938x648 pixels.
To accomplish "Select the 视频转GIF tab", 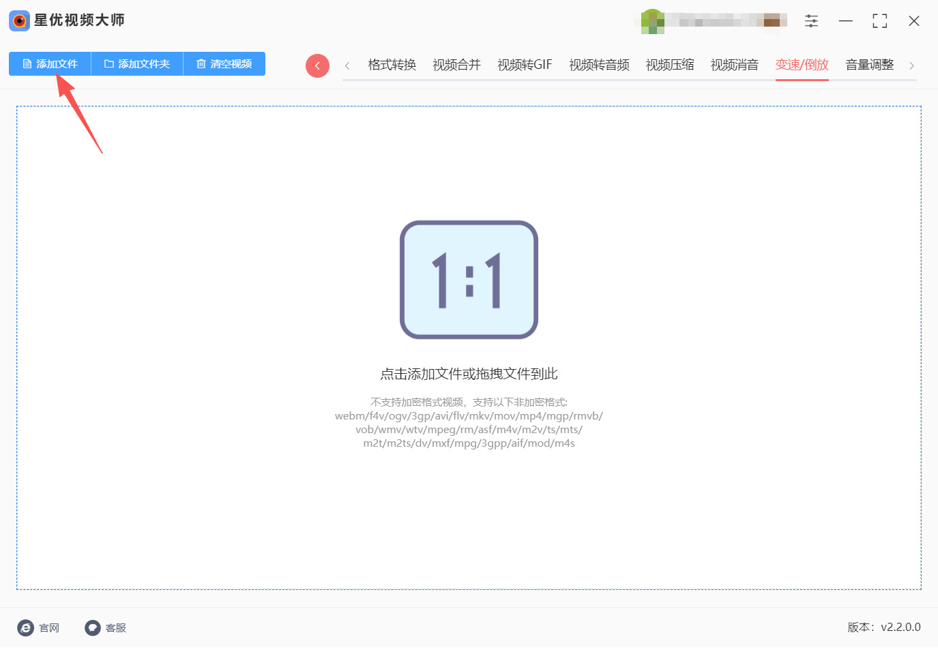I will pyautogui.click(x=525, y=65).
